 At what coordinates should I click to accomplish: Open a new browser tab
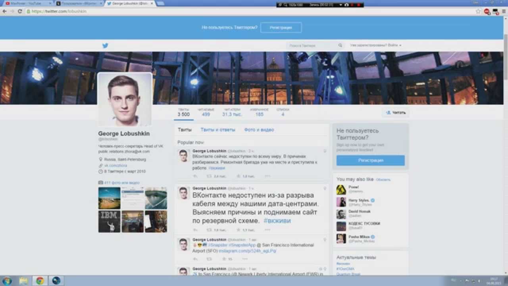(x=161, y=3)
